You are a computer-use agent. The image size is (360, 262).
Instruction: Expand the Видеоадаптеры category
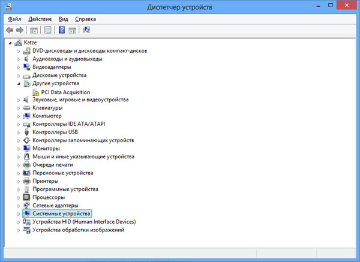(19, 67)
